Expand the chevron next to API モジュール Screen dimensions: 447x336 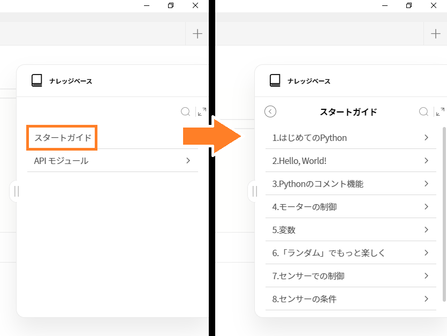click(x=188, y=161)
